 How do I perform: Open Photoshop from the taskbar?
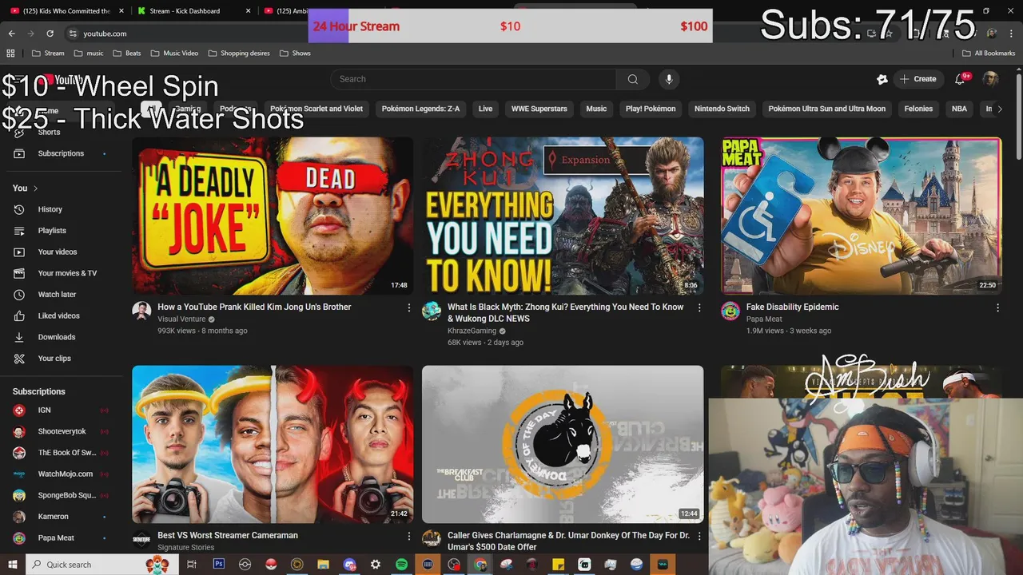[x=219, y=565]
